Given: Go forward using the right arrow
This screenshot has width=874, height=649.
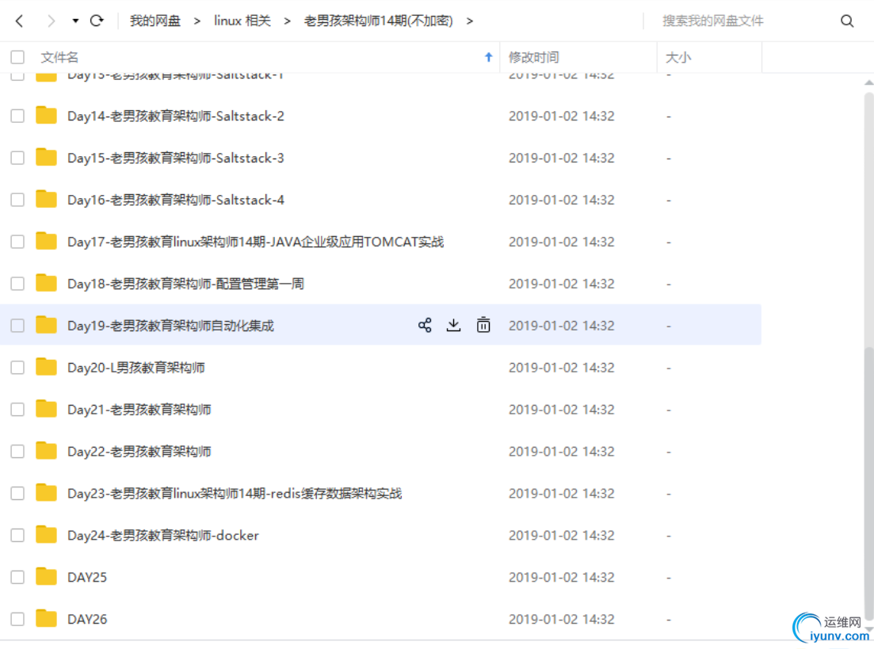Looking at the screenshot, I should 52,21.
